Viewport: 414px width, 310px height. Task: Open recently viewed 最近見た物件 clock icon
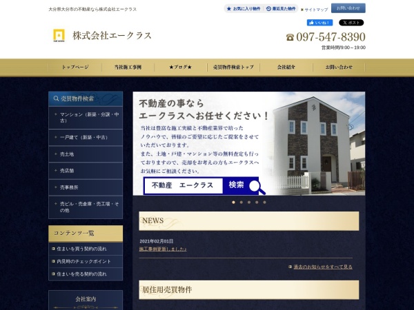[268, 9]
